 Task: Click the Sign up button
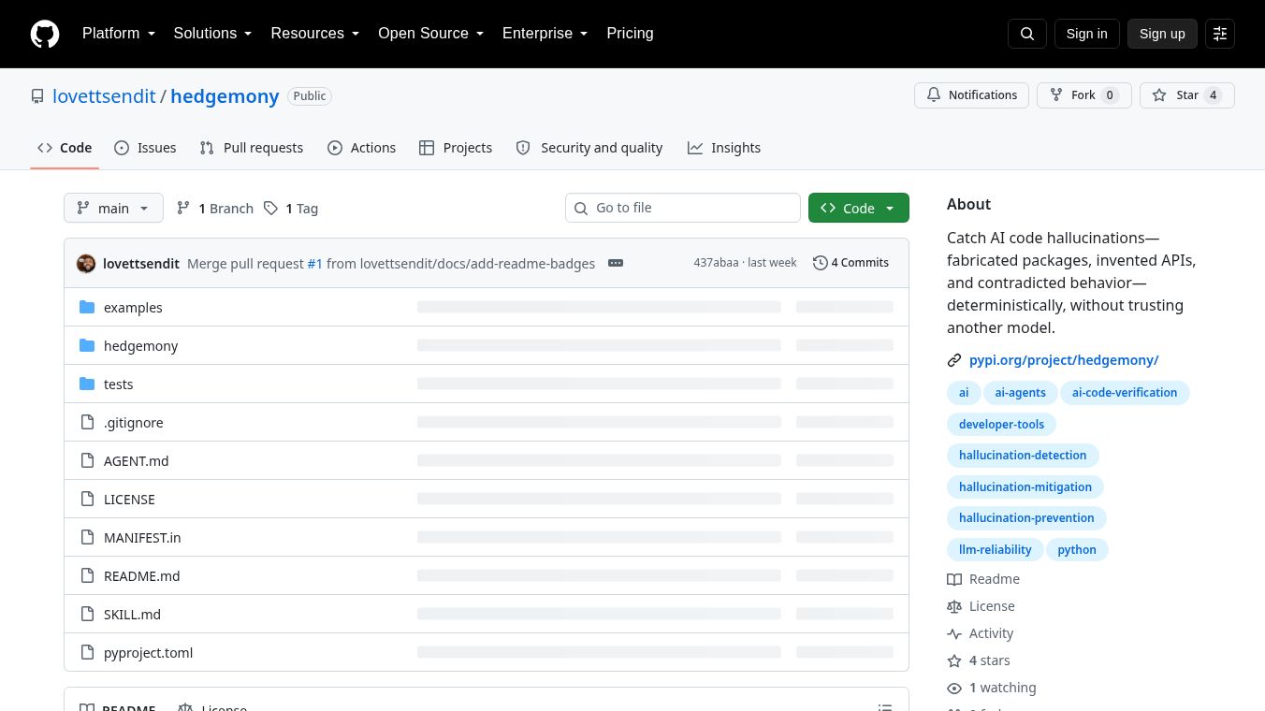[1162, 34]
